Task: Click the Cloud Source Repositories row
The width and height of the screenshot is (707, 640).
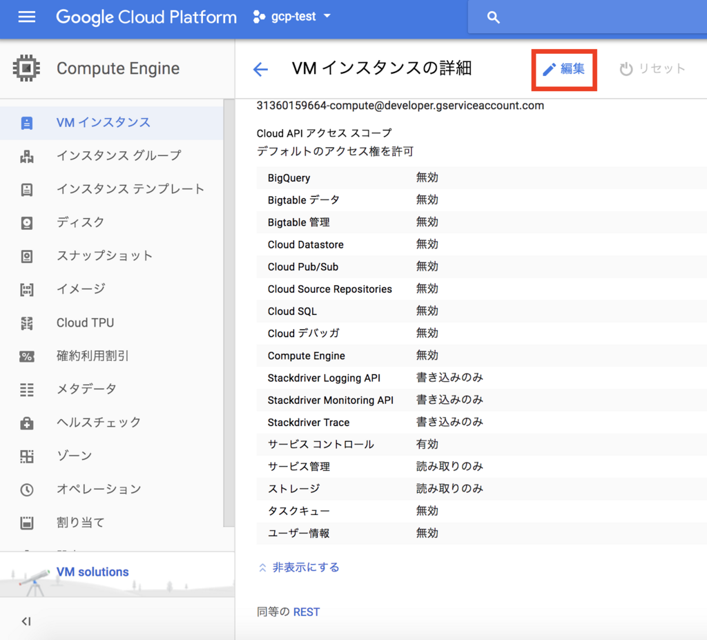Action: coord(481,289)
